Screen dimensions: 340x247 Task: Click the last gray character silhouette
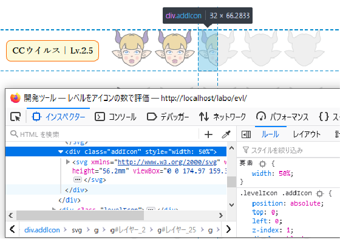304,48
